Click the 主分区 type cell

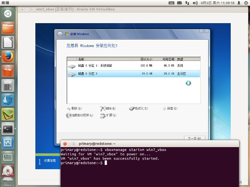(181, 74)
